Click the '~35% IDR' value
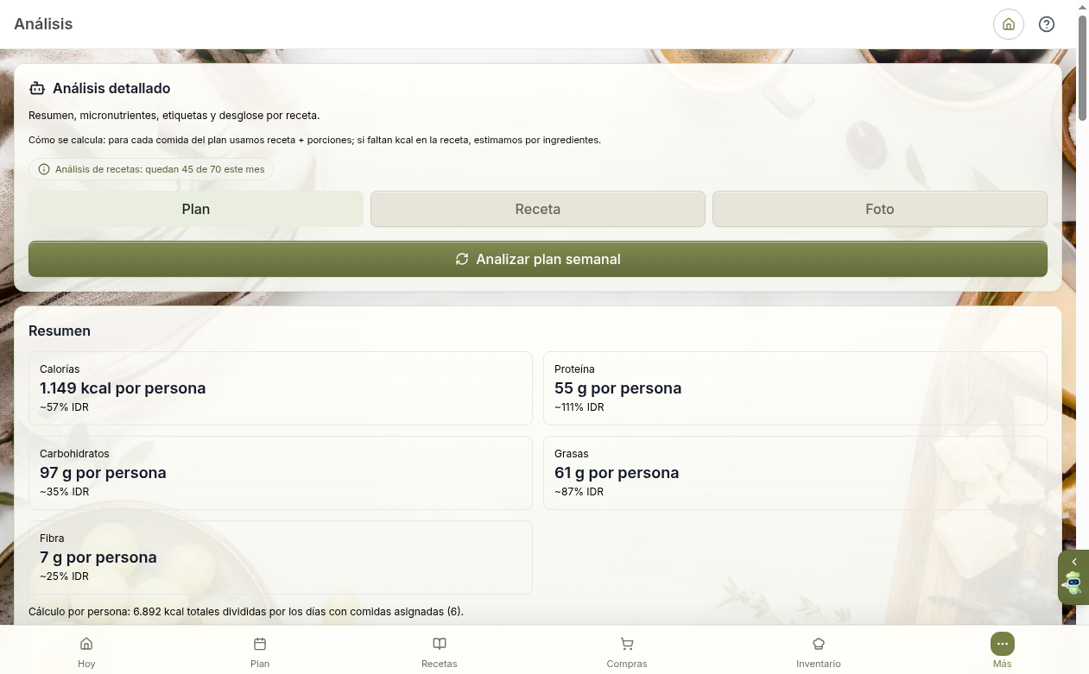Image resolution: width=1089 pixels, height=674 pixels. pyautogui.click(x=64, y=492)
